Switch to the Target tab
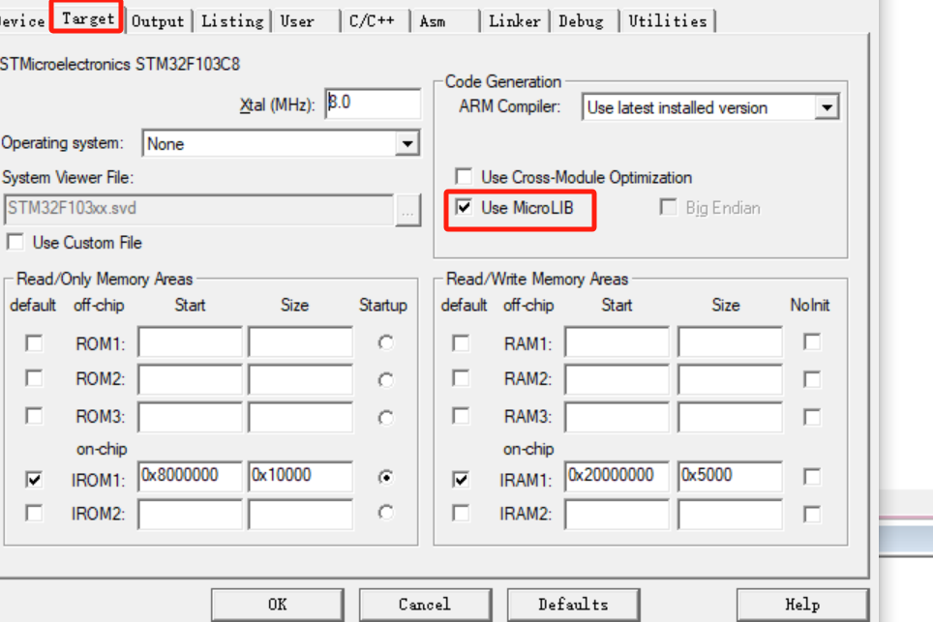 click(x=87, y=18)
